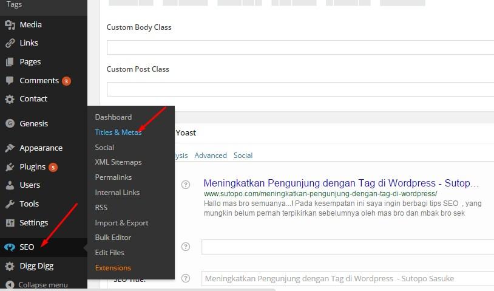Click into Custom Post Class field
Screen dimensions: 494x291
[300, 89]
